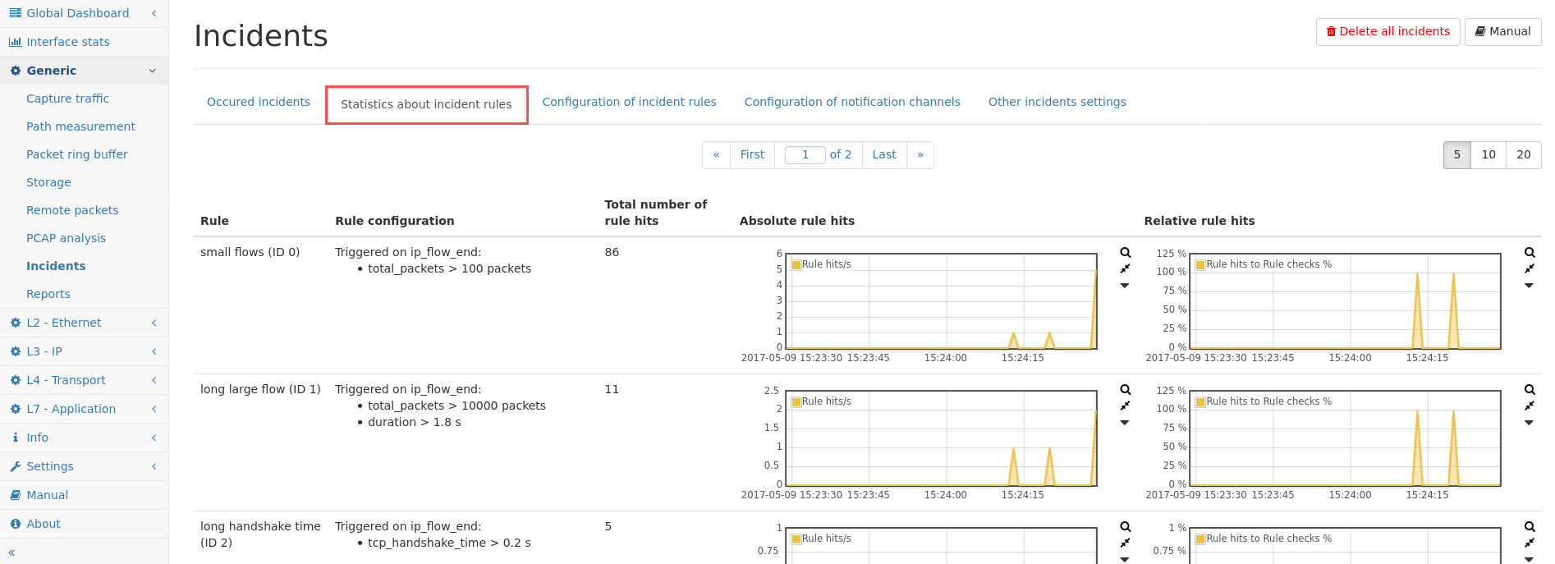Select Statistics about incident rules tab
This screenshot has height=564, width=1555.
click(426, 104)
